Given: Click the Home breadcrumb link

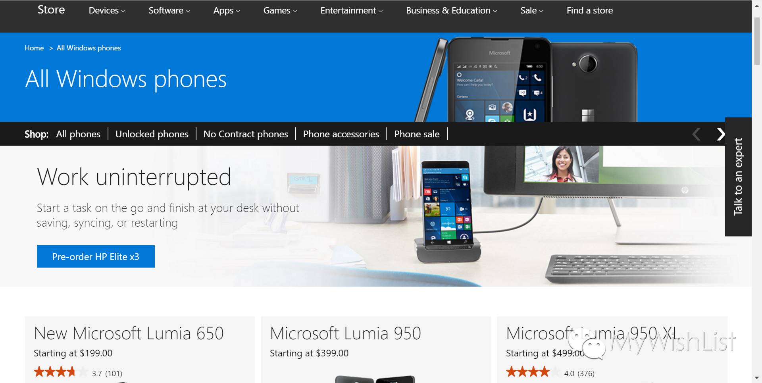Looking at the screenshot, I should [34, 48].
